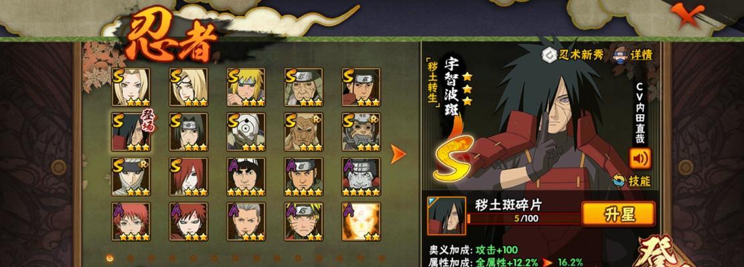Choose the masked Tobi ninja portrait

click(246, 132)
